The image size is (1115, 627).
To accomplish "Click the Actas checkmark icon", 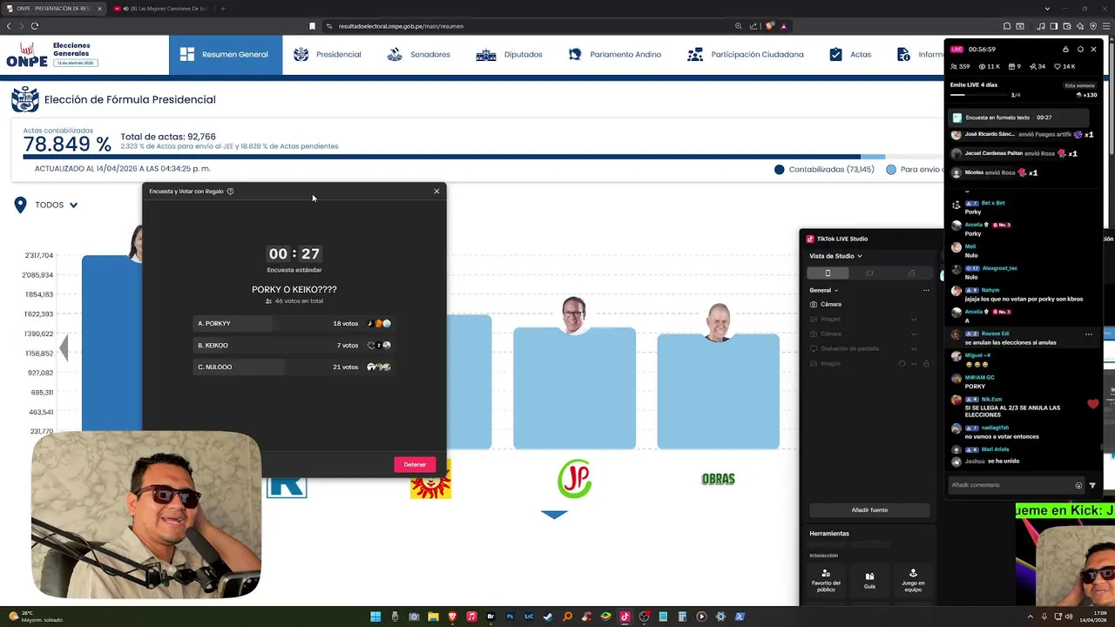I will coord(836,54).
